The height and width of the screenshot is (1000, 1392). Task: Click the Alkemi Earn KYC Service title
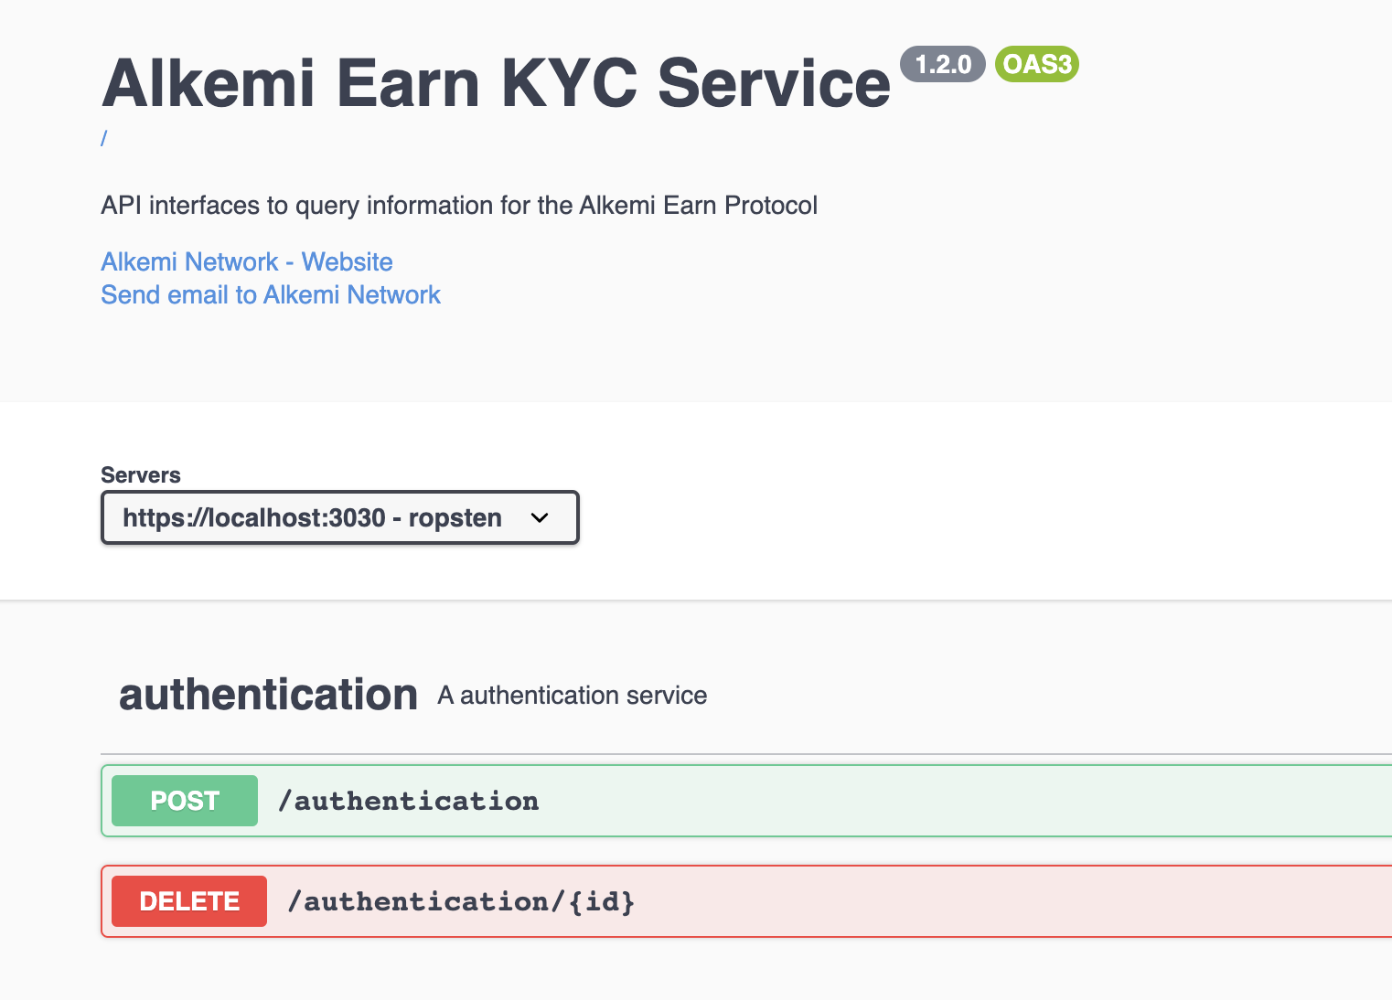pos(497,82)
